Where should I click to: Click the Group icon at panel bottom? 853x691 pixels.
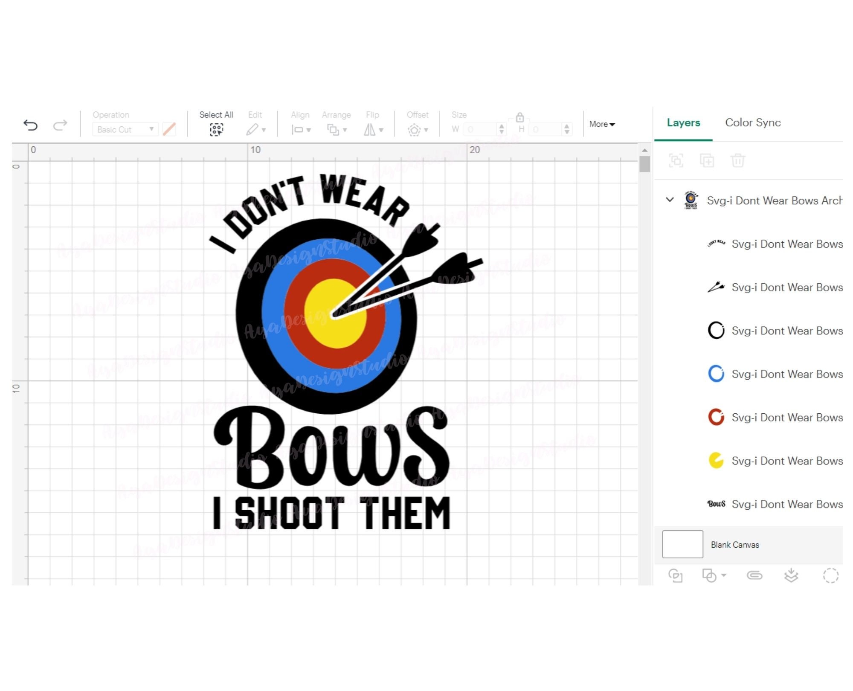point(677,575)
